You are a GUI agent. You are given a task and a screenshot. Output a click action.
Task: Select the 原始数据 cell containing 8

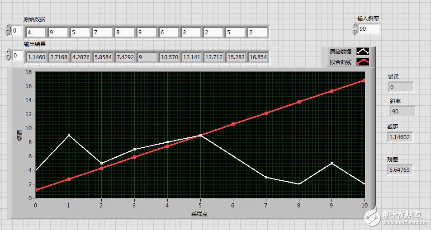[x=124, y=33]
